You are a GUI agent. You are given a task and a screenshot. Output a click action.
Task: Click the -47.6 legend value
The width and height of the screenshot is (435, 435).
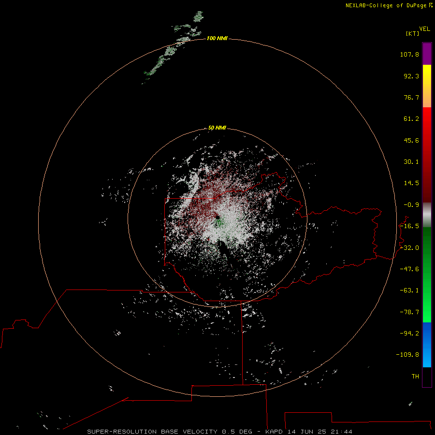409,269
